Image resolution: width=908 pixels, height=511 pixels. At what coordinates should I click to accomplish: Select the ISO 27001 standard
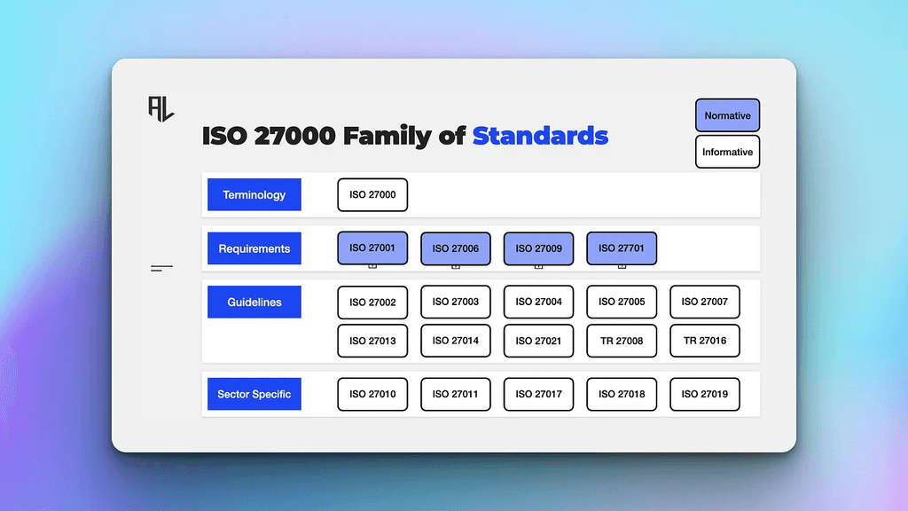[x=372, y=248]
